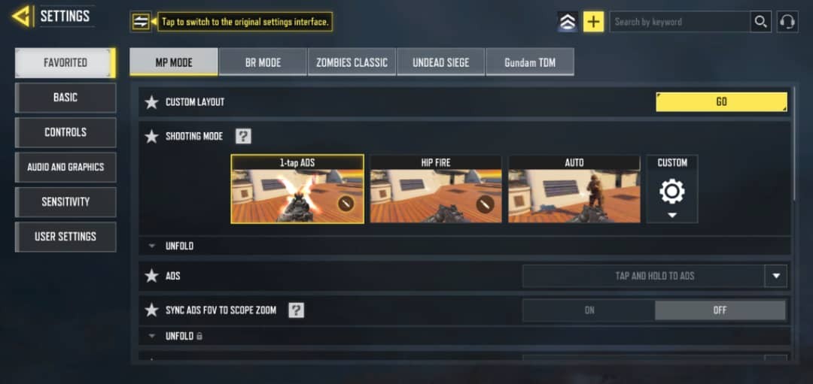Expand the Unfold row under Shooting Mode

pyautogui.click(x=464, y=246)
